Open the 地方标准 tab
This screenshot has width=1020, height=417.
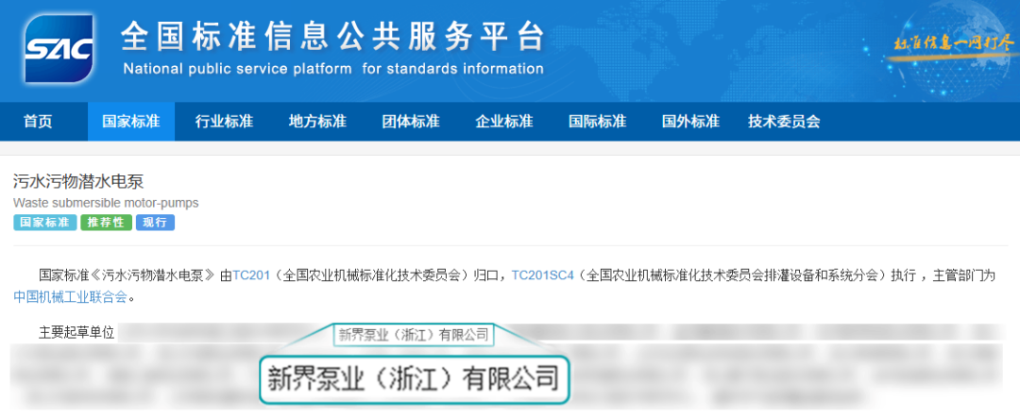(317, 122)
